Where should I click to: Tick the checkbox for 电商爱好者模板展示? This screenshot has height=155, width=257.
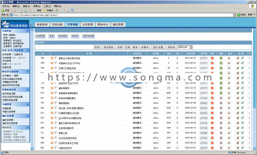coord(56,93)
